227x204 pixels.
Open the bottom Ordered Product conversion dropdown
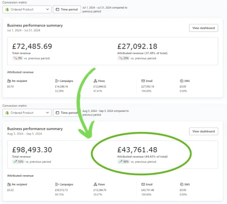[27, 113]
